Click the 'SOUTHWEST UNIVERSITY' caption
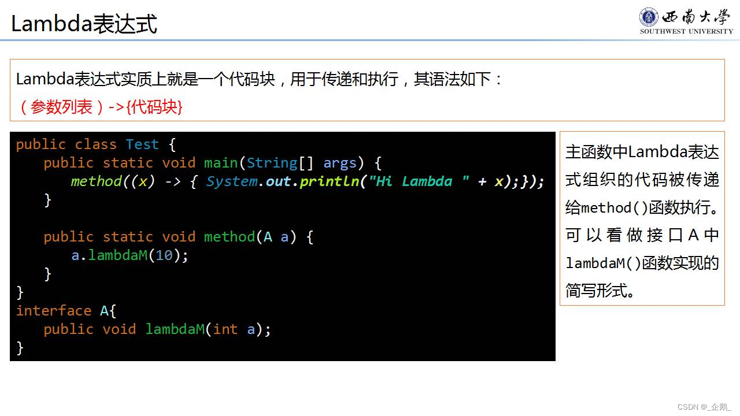Image resolution: width=740 pixels, height=416 pixels. click(x=686, y=31)
